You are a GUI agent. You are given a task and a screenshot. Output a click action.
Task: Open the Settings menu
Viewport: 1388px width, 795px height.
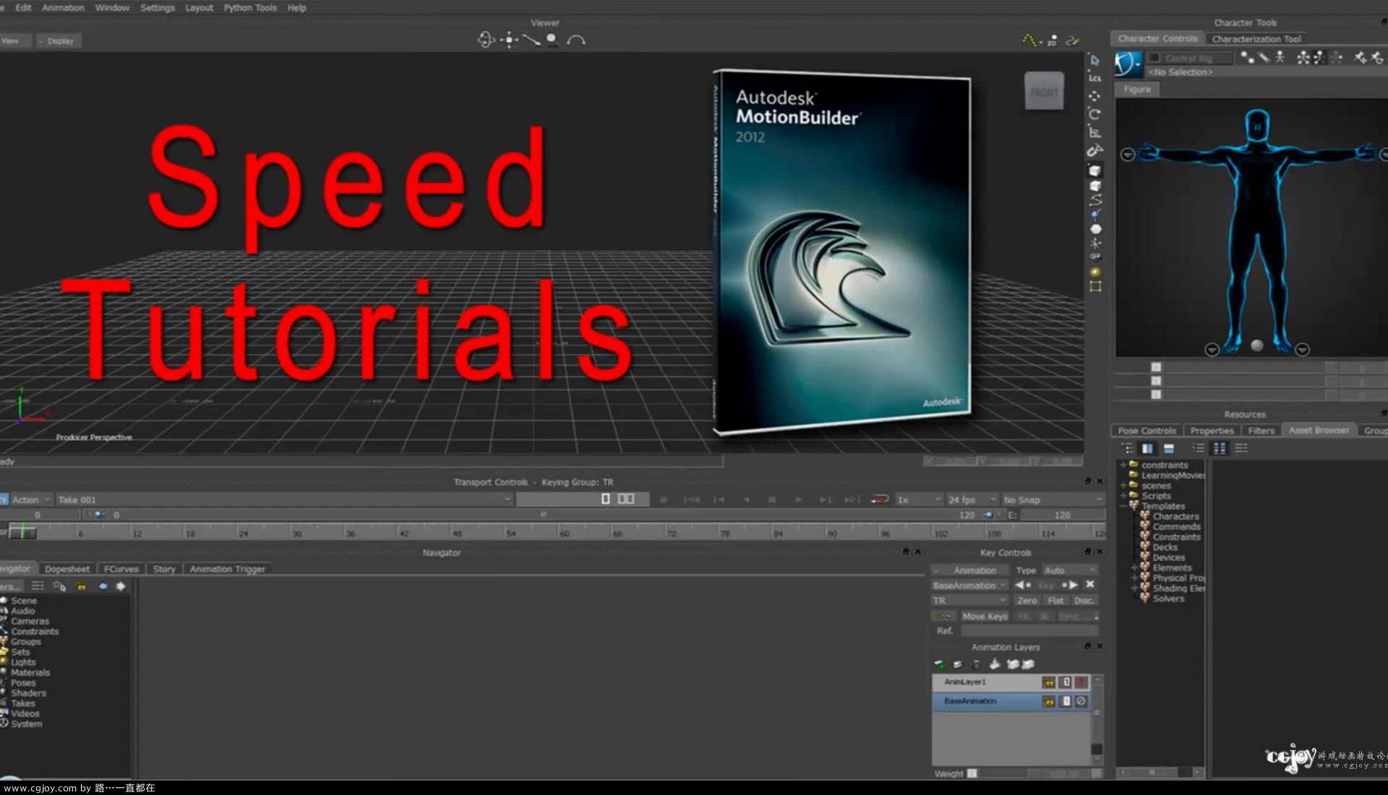(x=157, y=7)
